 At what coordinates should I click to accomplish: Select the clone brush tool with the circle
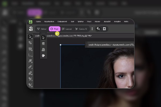pyautogui.click(x=30, y=79)
